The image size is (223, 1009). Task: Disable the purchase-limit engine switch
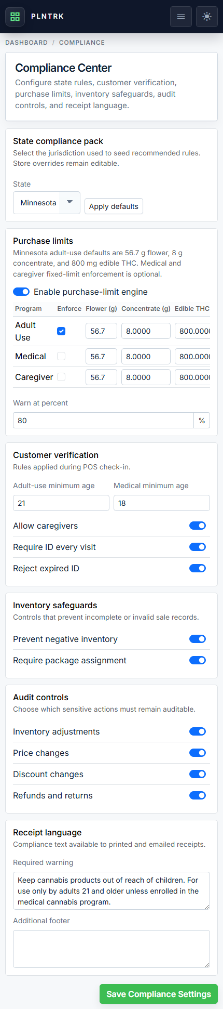(x=21, y=292)
